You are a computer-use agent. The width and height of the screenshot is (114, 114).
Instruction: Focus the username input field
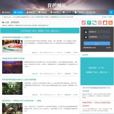(99, 32)
